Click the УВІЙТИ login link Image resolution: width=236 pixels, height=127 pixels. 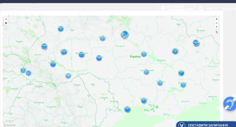coord(229,9)
